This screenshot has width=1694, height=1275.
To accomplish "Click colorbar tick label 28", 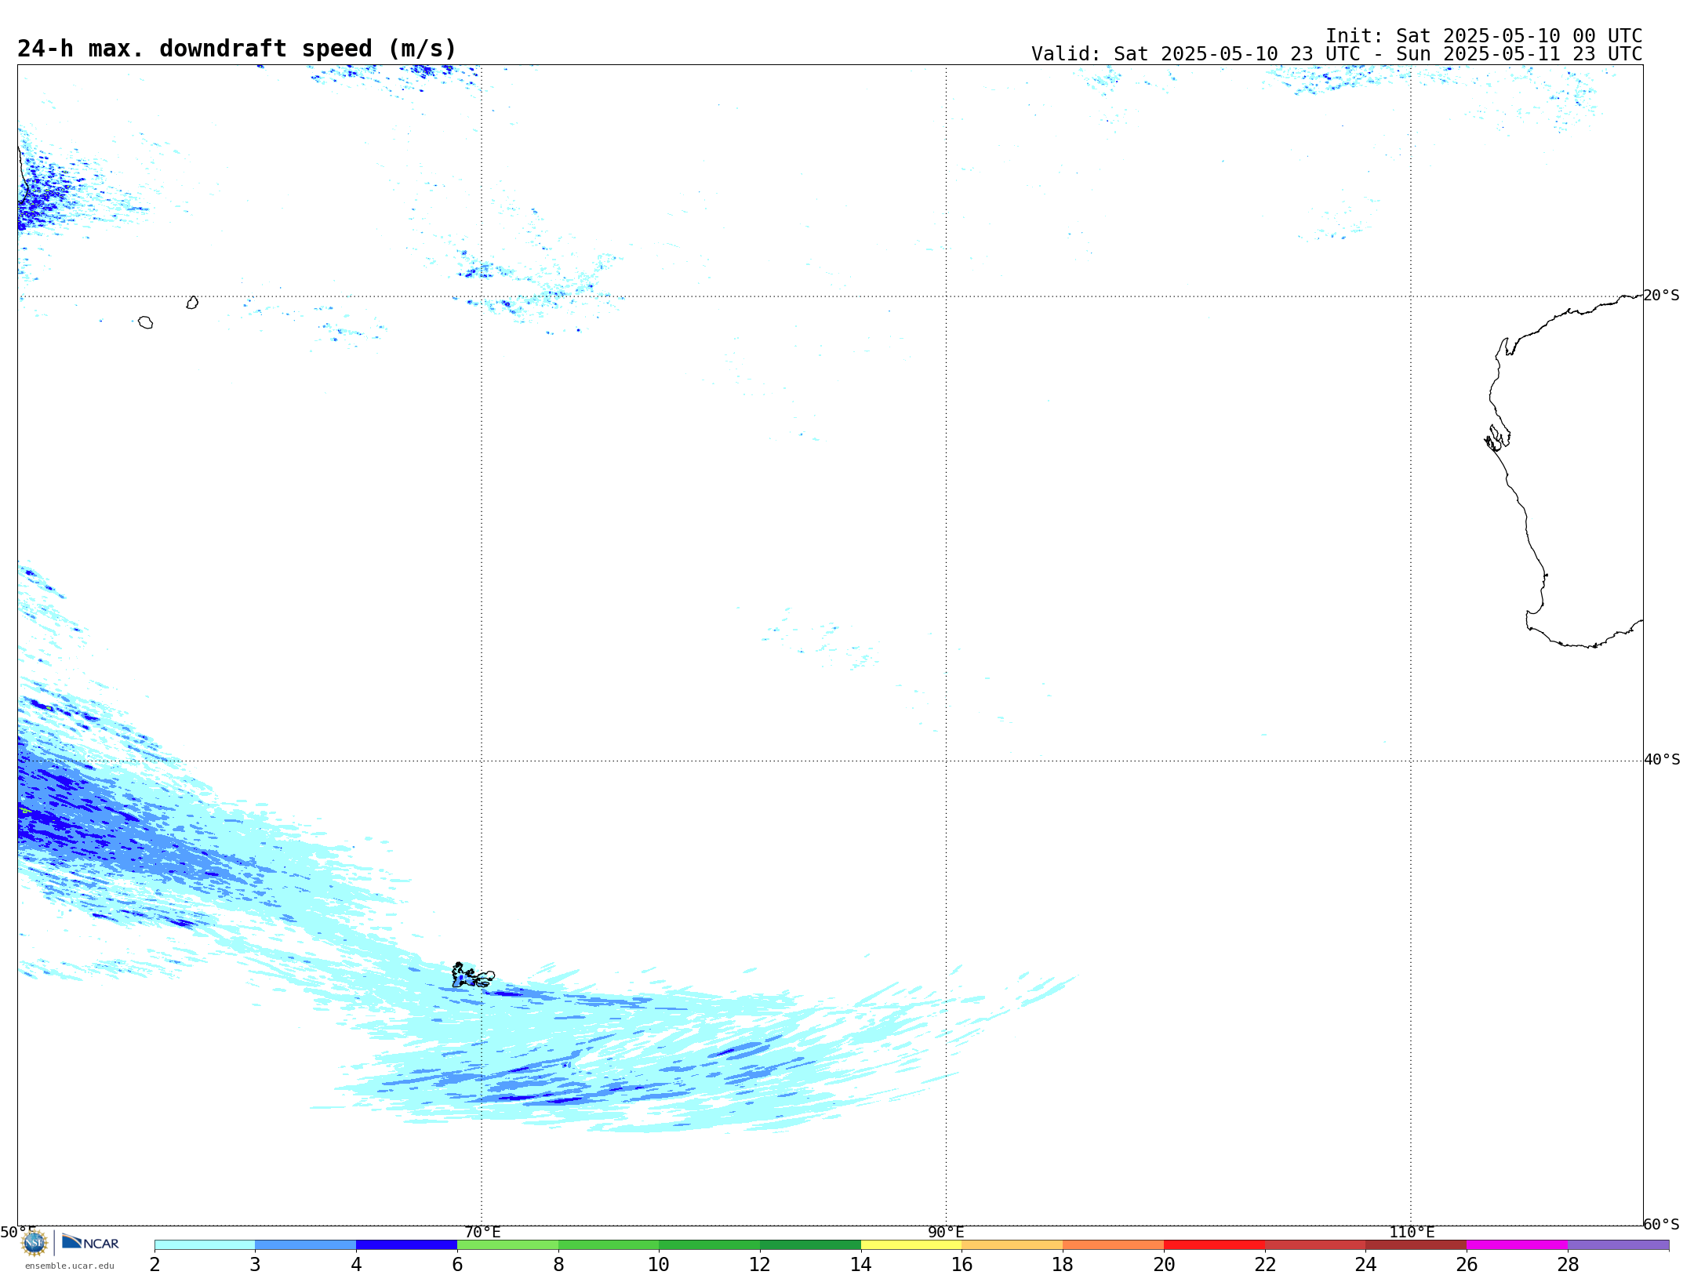I will click(1568, 1265).
